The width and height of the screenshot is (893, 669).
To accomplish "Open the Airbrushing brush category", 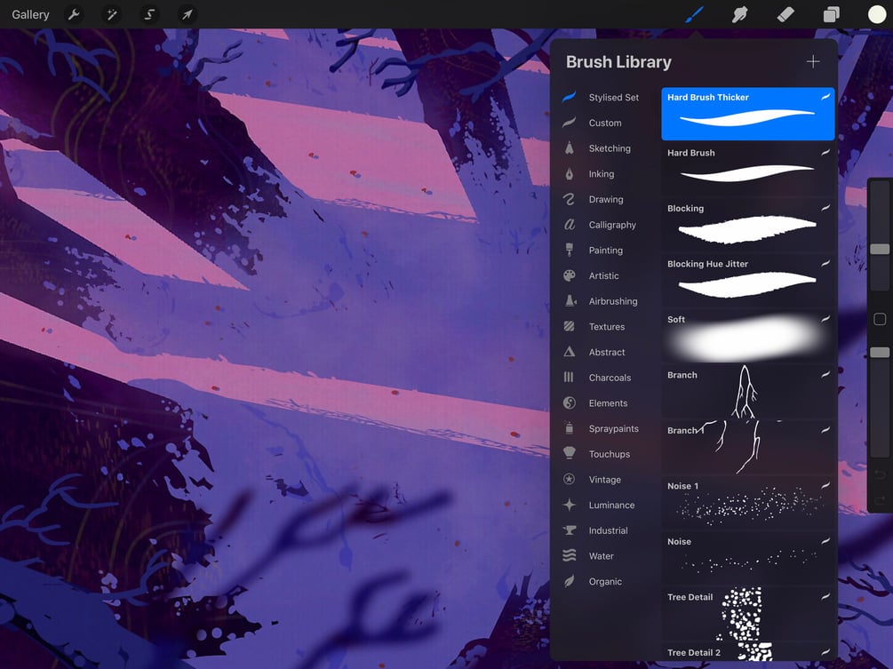I will (603, 301).
